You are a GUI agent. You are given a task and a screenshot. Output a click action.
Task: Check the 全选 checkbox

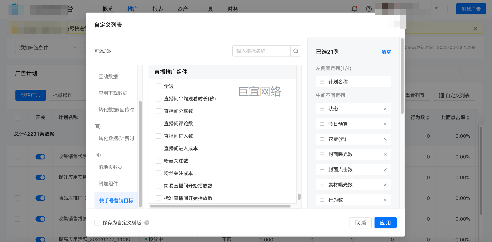tap(159, 86)
